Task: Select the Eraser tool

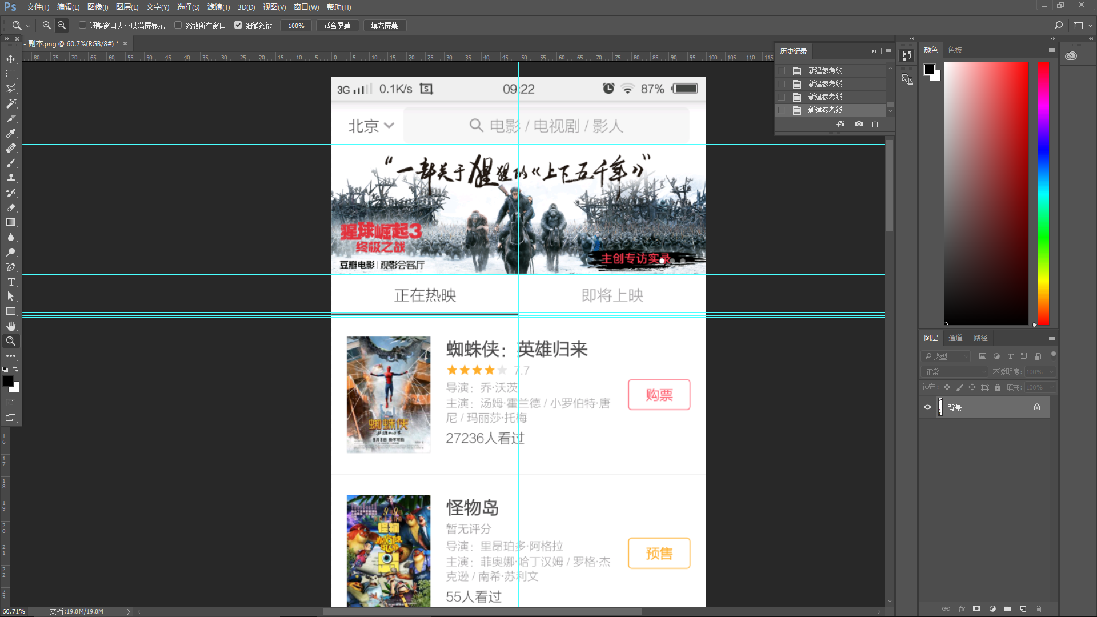Action: point(11,207)
